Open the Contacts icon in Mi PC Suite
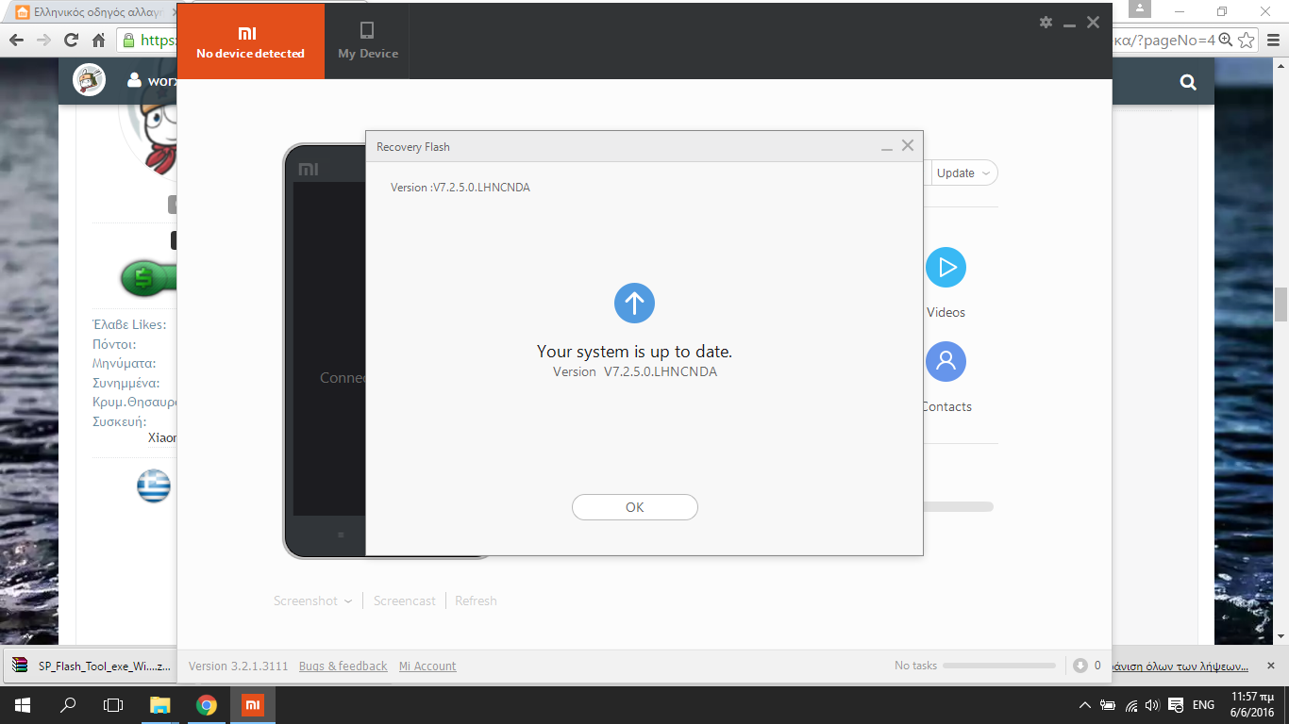The image size is (1289, 724). pyautogui.click(x=946, y=362)
